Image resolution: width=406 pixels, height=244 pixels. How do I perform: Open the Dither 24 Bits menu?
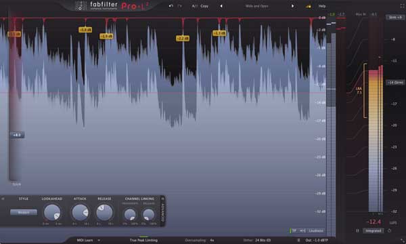pos(257,241)
